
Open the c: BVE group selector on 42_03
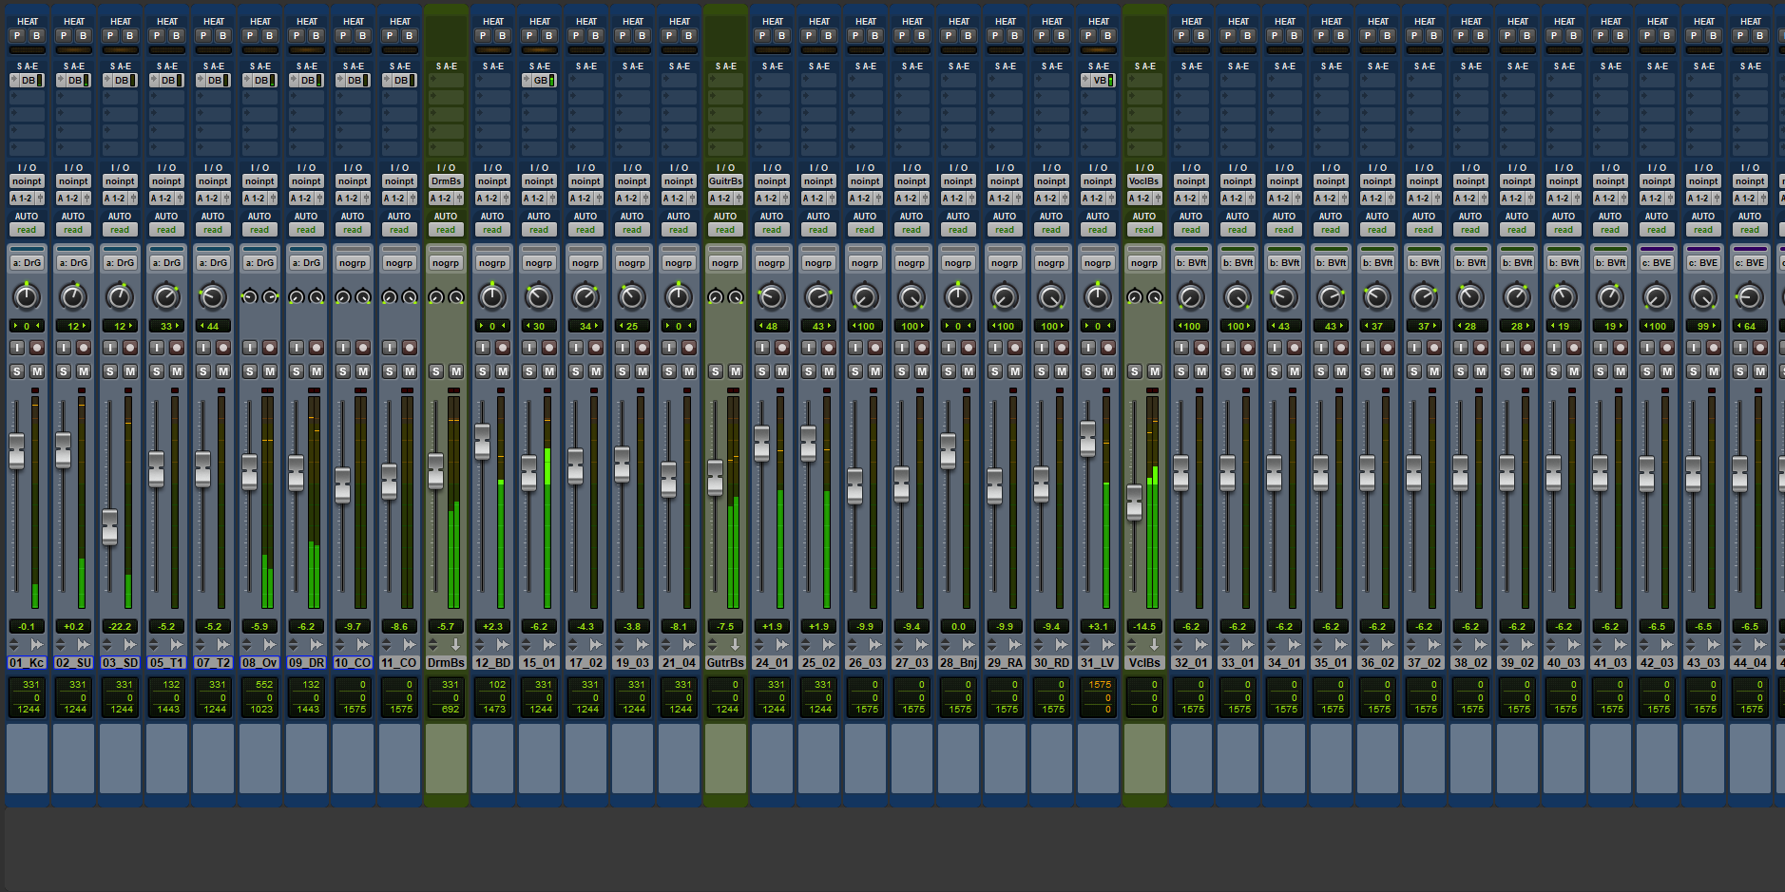coord(1657,263)
